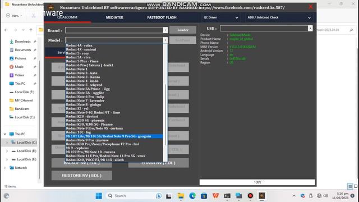The image size is (359, 202).
Task: Select Redmi K30/K30i 5G - Picasso
Action: [x=89, y=125]
